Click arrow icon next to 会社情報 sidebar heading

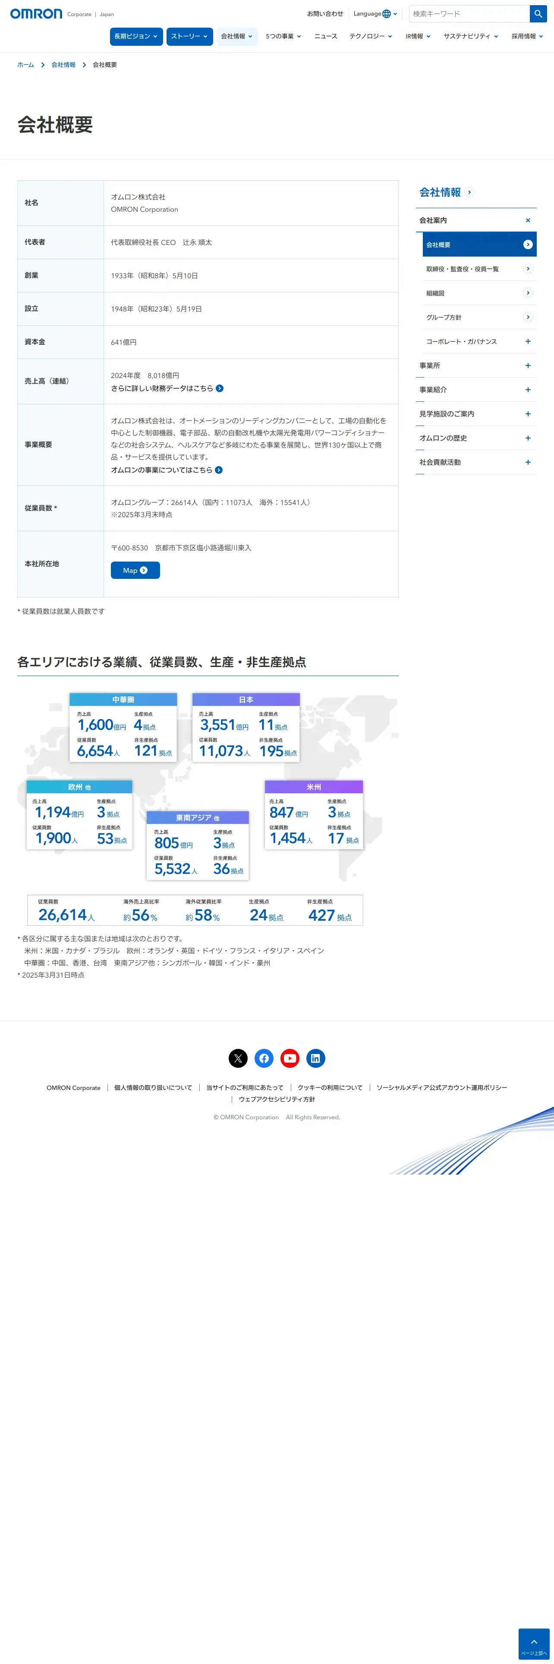point(469,193)
